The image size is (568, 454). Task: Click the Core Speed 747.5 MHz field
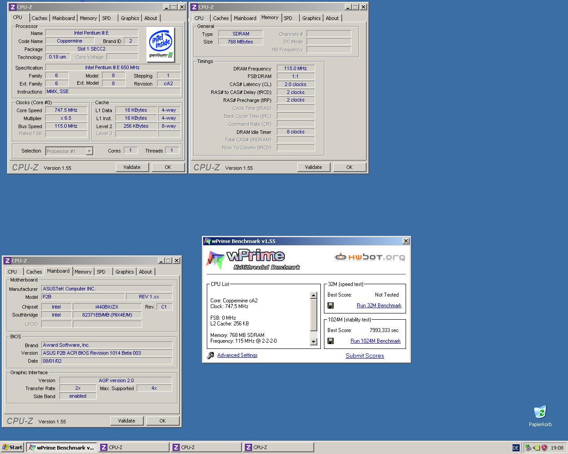[x=66, y=110]
